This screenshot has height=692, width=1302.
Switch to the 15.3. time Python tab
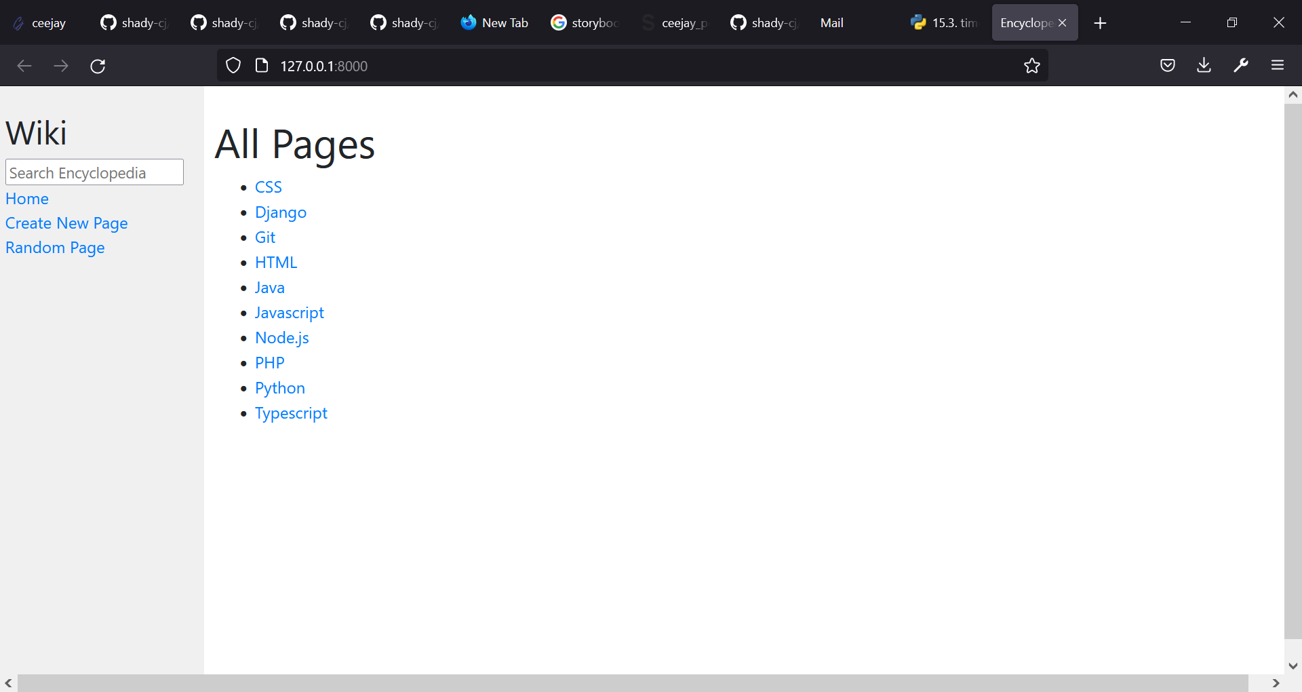945,23
